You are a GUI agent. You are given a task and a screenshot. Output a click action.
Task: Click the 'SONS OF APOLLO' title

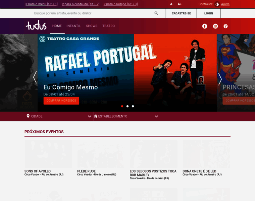38,171
